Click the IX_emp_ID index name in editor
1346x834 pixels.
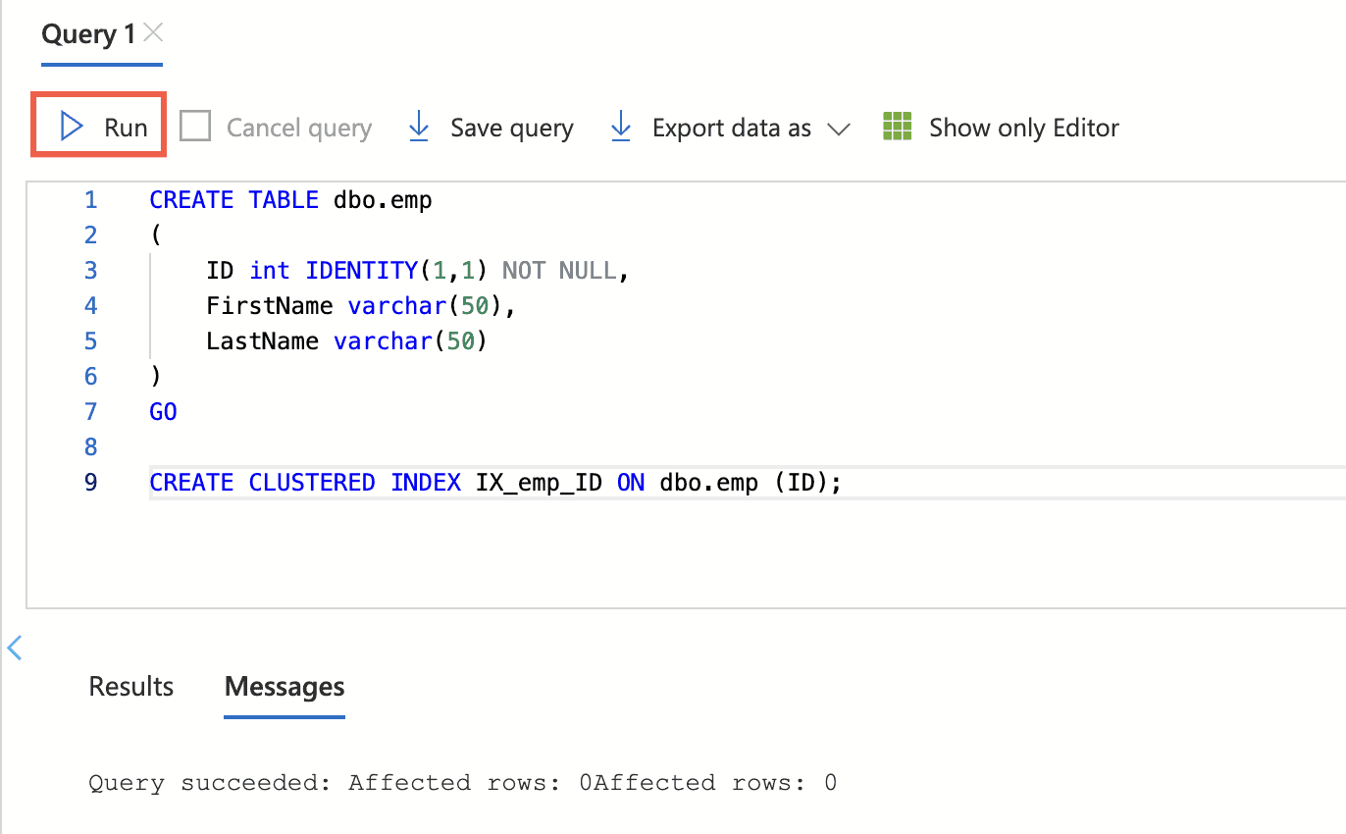[x=539, y=483]
